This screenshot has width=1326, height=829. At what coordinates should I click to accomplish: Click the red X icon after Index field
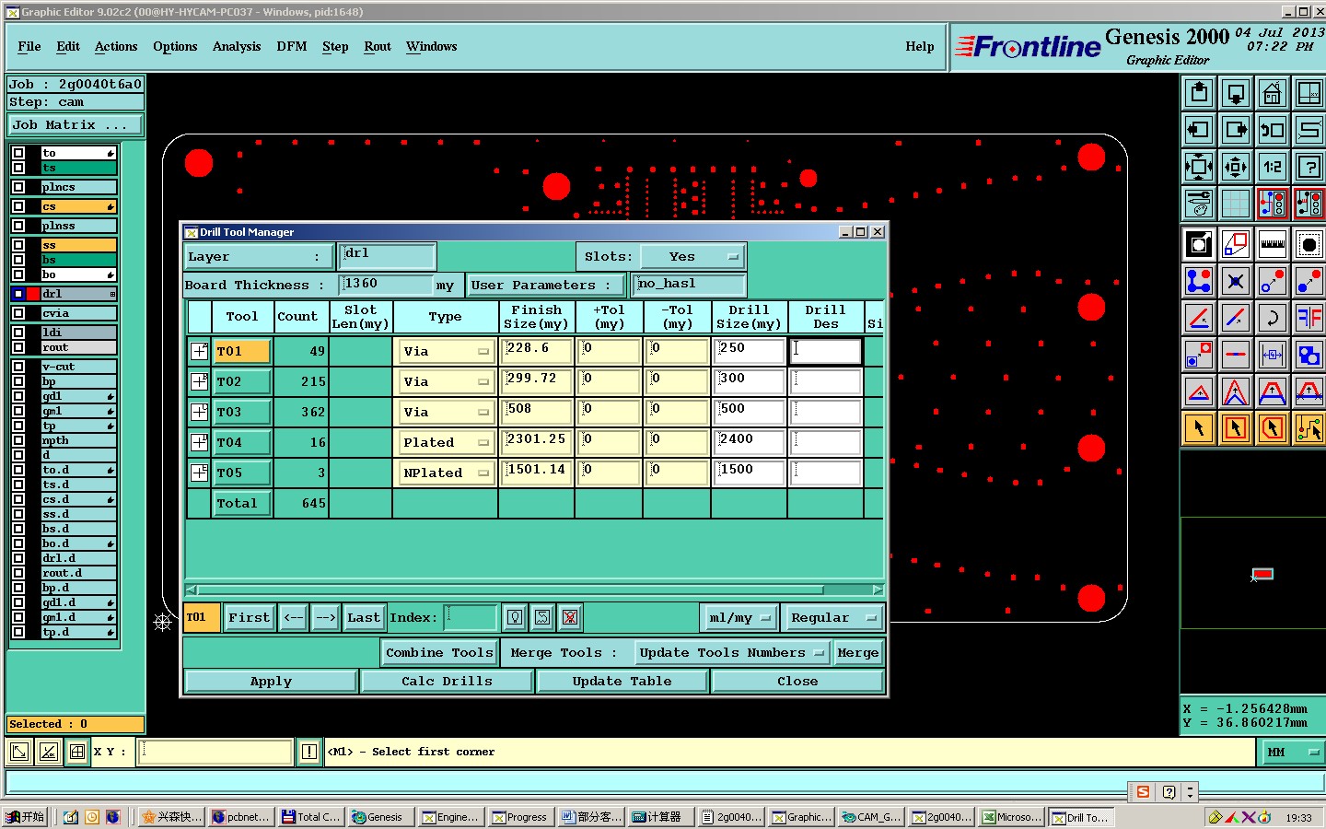(x=570, y=617)
